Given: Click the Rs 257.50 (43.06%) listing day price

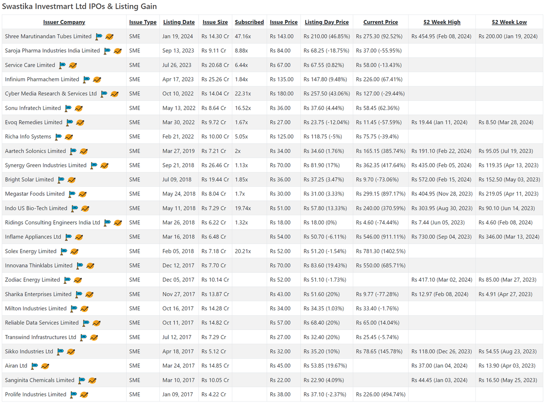Looking at the screenshot, I should pos(327,93).
